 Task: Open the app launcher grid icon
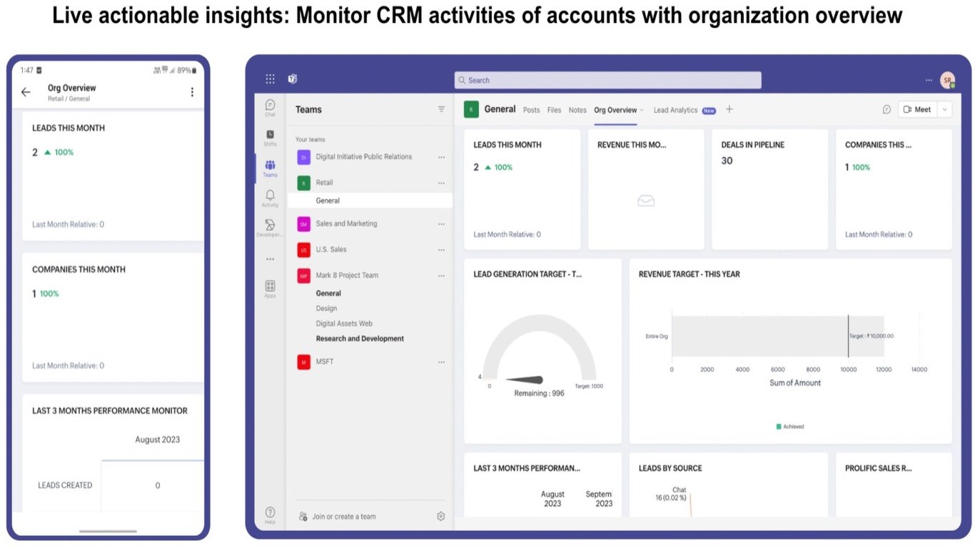(x=270, y=79)
